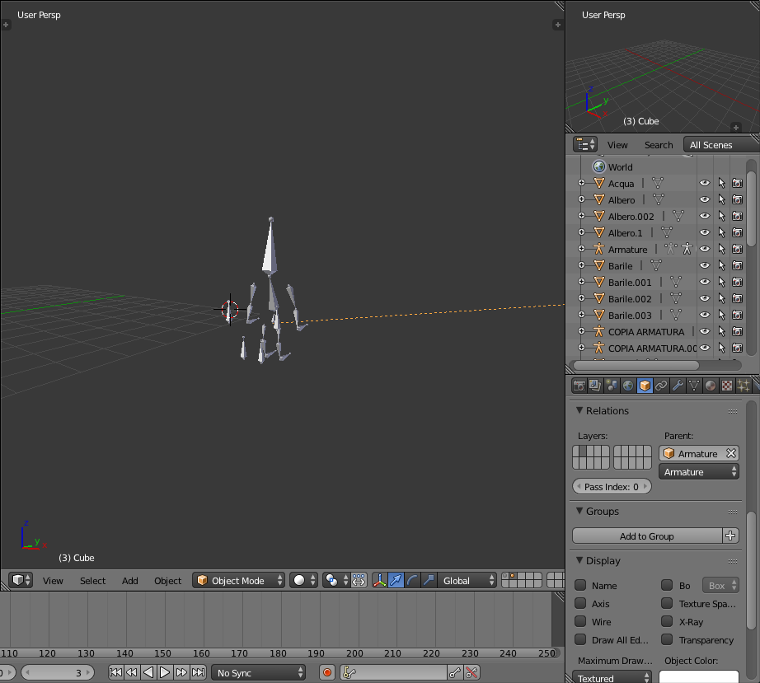Open viewport shading sphere selector
The height and width of the screenshot is (683, 760).
coord(304,580)
